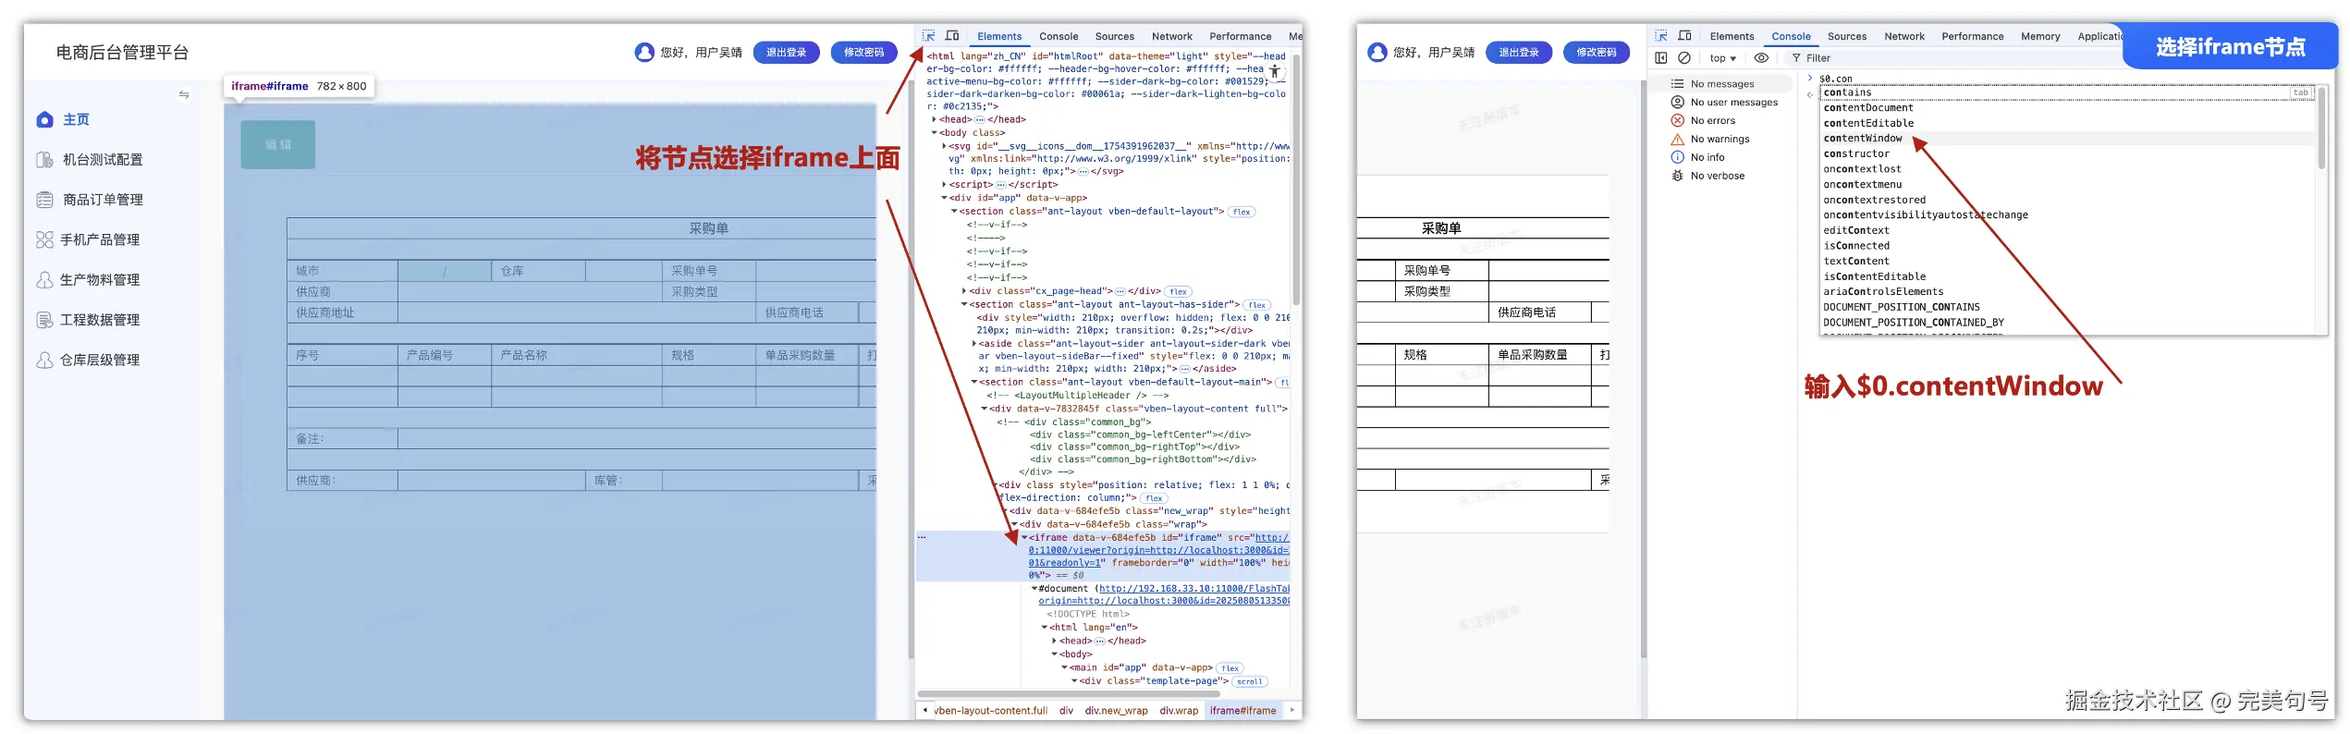Toggle flex badge after flex-direction: column

click(1154, 498)
